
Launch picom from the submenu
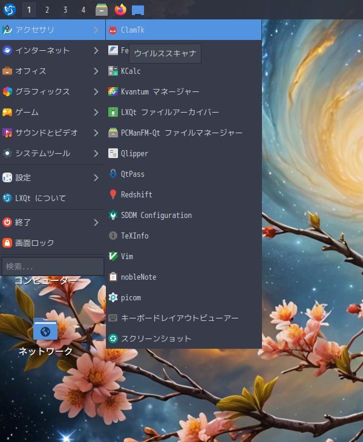[x=183, y=297]
